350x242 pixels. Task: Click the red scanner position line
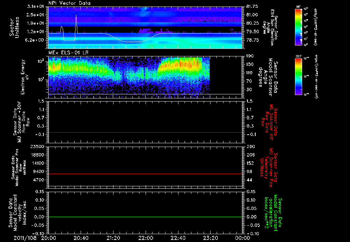145,174
